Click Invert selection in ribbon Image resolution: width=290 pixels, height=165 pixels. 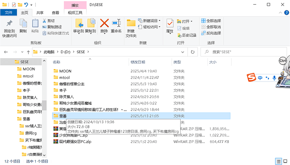pos(211,33)
